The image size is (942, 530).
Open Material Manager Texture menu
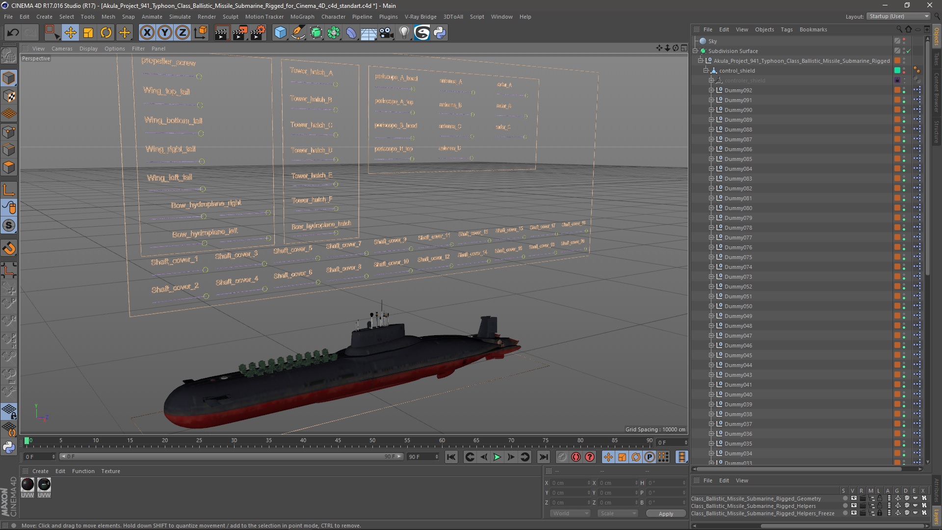(110, 471)
